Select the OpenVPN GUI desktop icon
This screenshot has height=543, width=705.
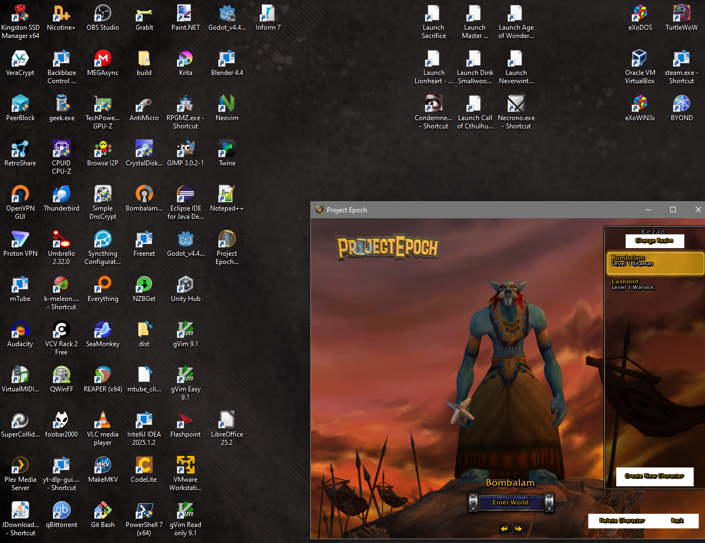(20, 203)
